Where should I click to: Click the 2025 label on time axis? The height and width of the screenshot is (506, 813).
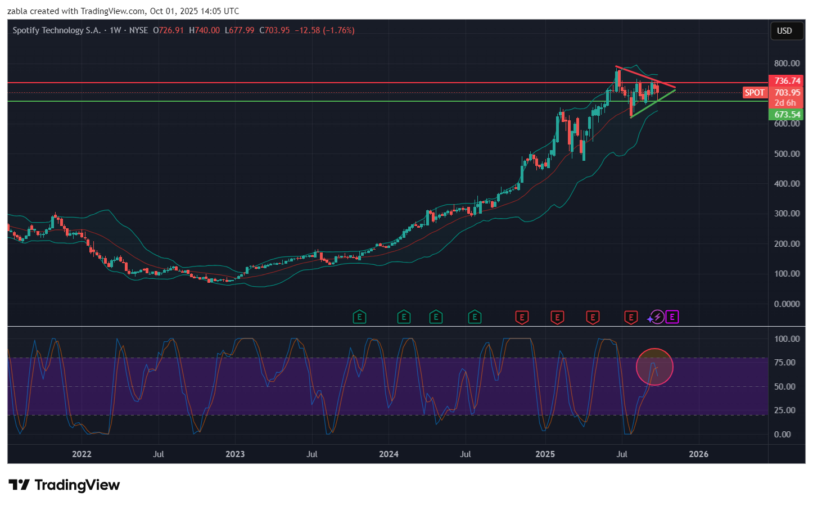pyautogui.click(x=545, y=454)
